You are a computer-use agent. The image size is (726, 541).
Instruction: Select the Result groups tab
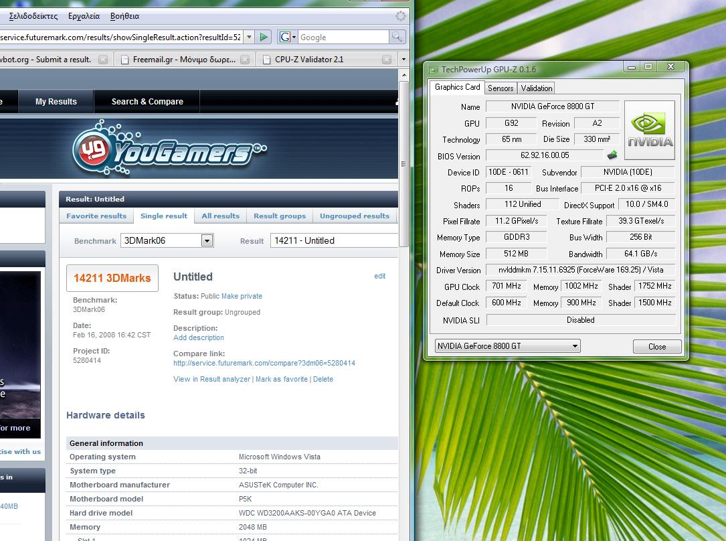pos(280,216)
